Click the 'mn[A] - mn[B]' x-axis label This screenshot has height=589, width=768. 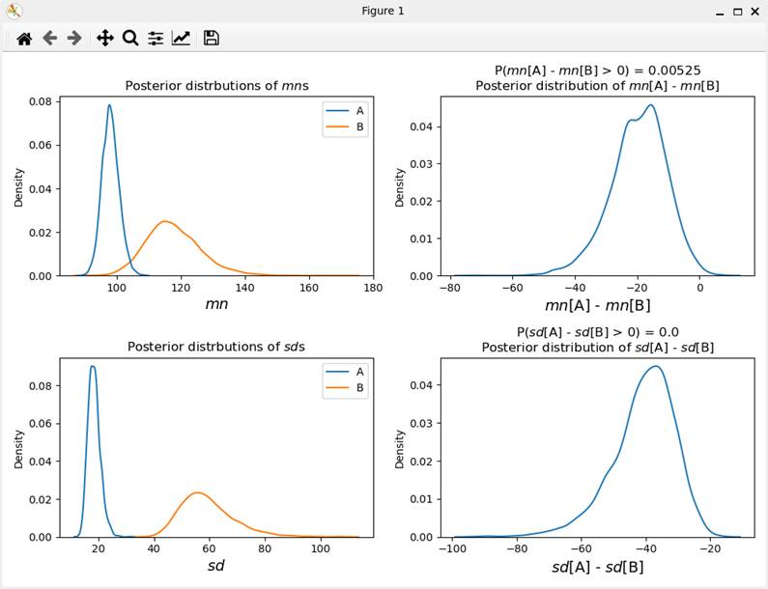click(x=598, y=306)
